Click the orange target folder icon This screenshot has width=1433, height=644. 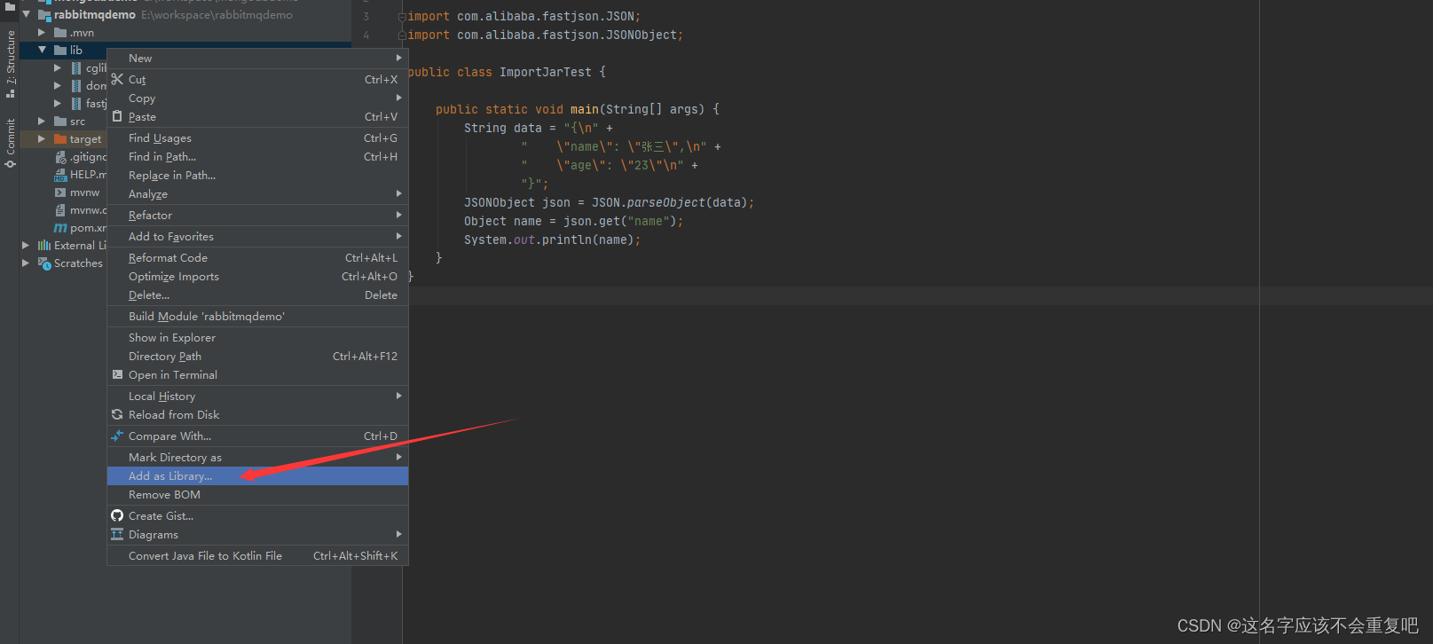pos(60,138)
